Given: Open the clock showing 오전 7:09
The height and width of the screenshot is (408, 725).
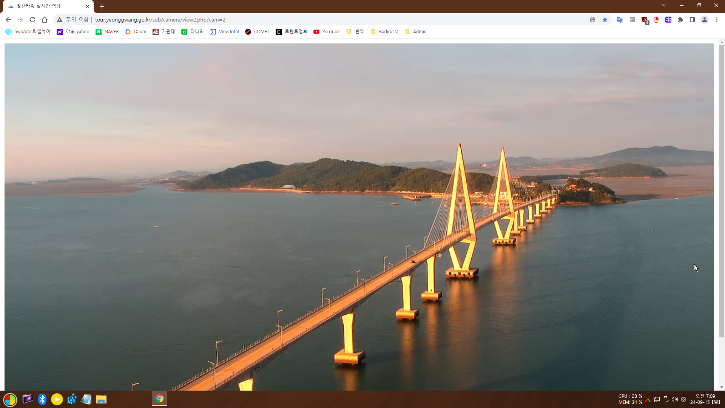Looking at the screenshot, I should 705,399.
